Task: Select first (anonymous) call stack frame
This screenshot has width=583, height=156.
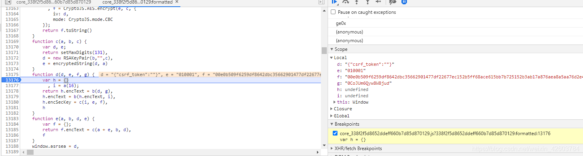Action: (x=456, y=32)
